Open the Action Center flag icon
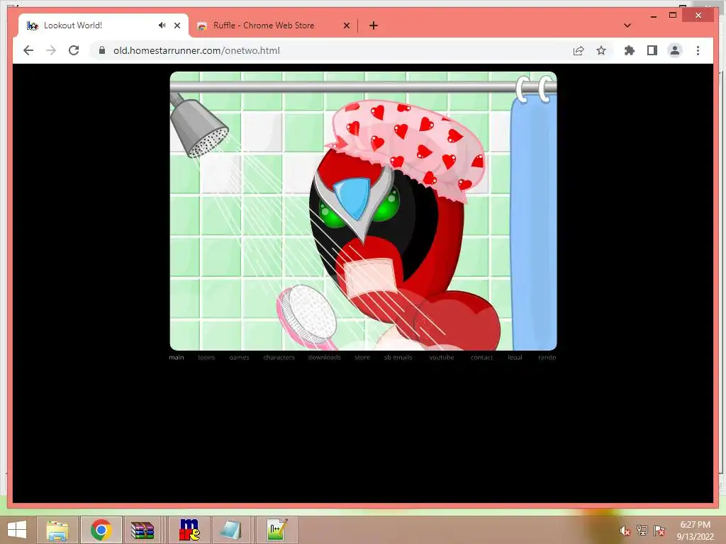This screenshot has height=544, width=726. pyautogui.click(x=659, y=531)
